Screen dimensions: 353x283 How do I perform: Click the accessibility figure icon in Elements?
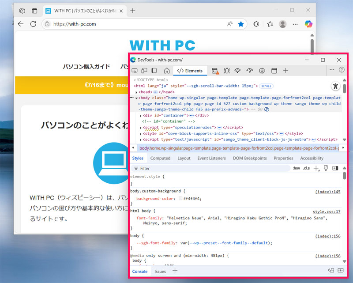(x=335, y=86)
